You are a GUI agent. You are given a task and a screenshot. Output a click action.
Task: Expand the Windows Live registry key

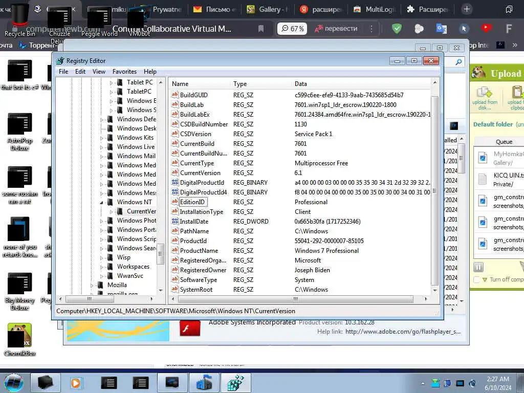(x=102, y=147)
